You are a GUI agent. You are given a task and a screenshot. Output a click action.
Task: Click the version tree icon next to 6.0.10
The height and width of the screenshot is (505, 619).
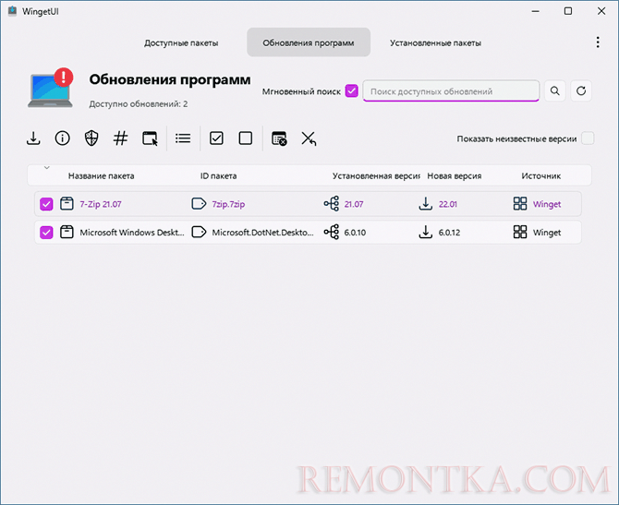click(x=332, y=232)
